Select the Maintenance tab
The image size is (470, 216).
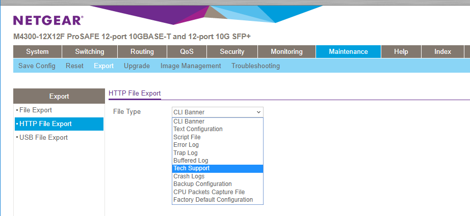(348, 52)
